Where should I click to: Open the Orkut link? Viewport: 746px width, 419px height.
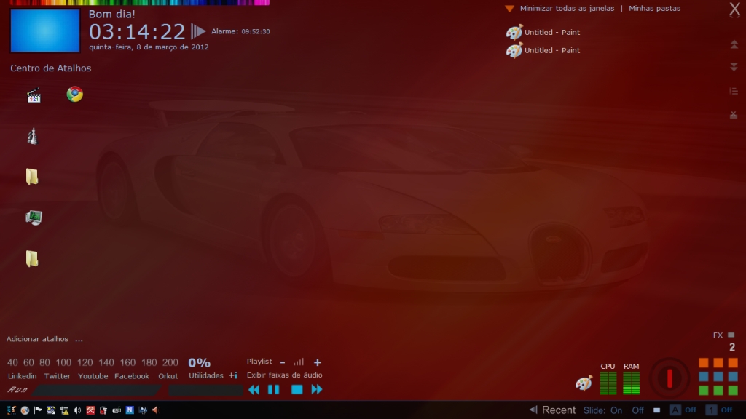168,376
